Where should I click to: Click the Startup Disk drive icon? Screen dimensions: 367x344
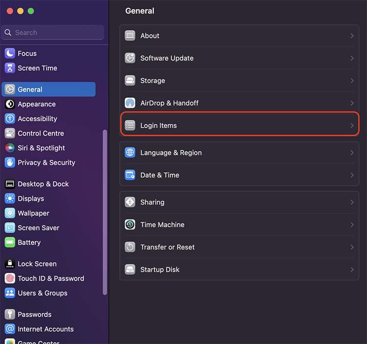pos(130,269)
